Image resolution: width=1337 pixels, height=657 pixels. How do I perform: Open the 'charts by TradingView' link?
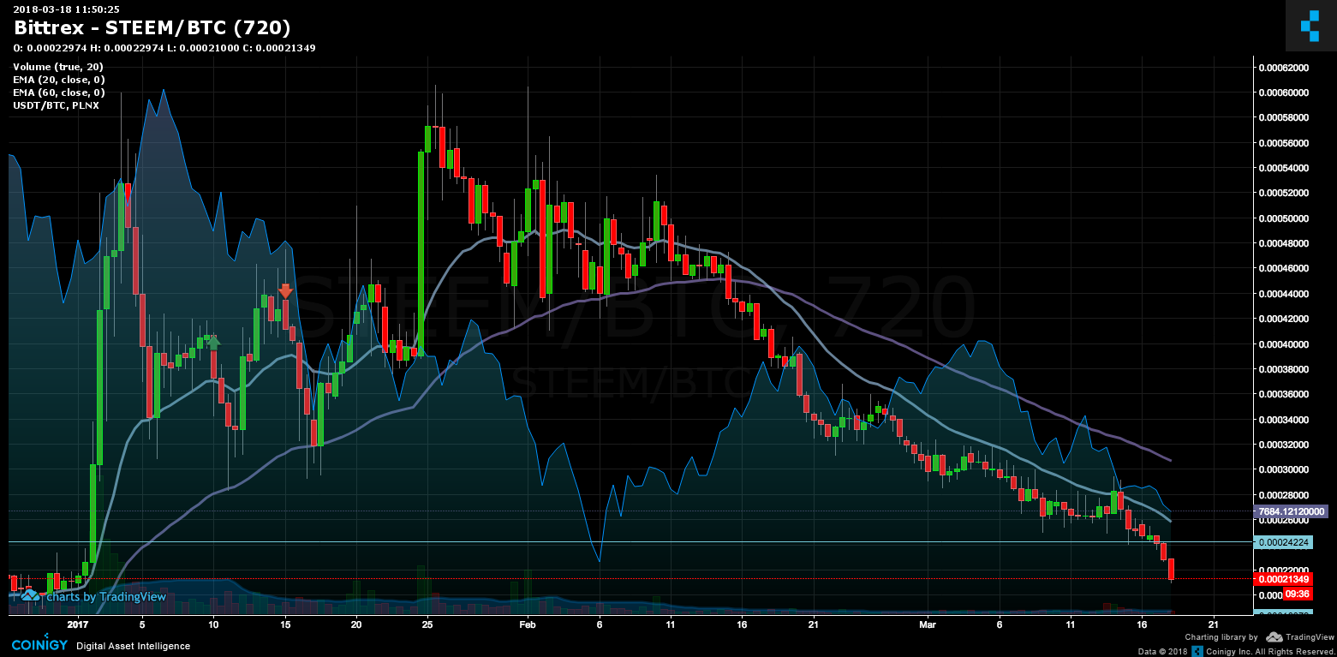coord(104,596)
